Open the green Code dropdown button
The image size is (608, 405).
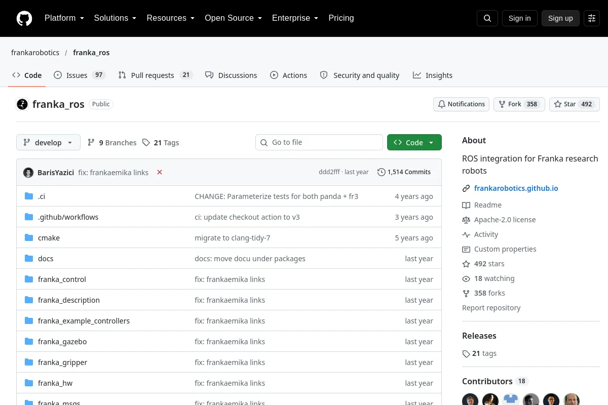[x=414, y=142]
